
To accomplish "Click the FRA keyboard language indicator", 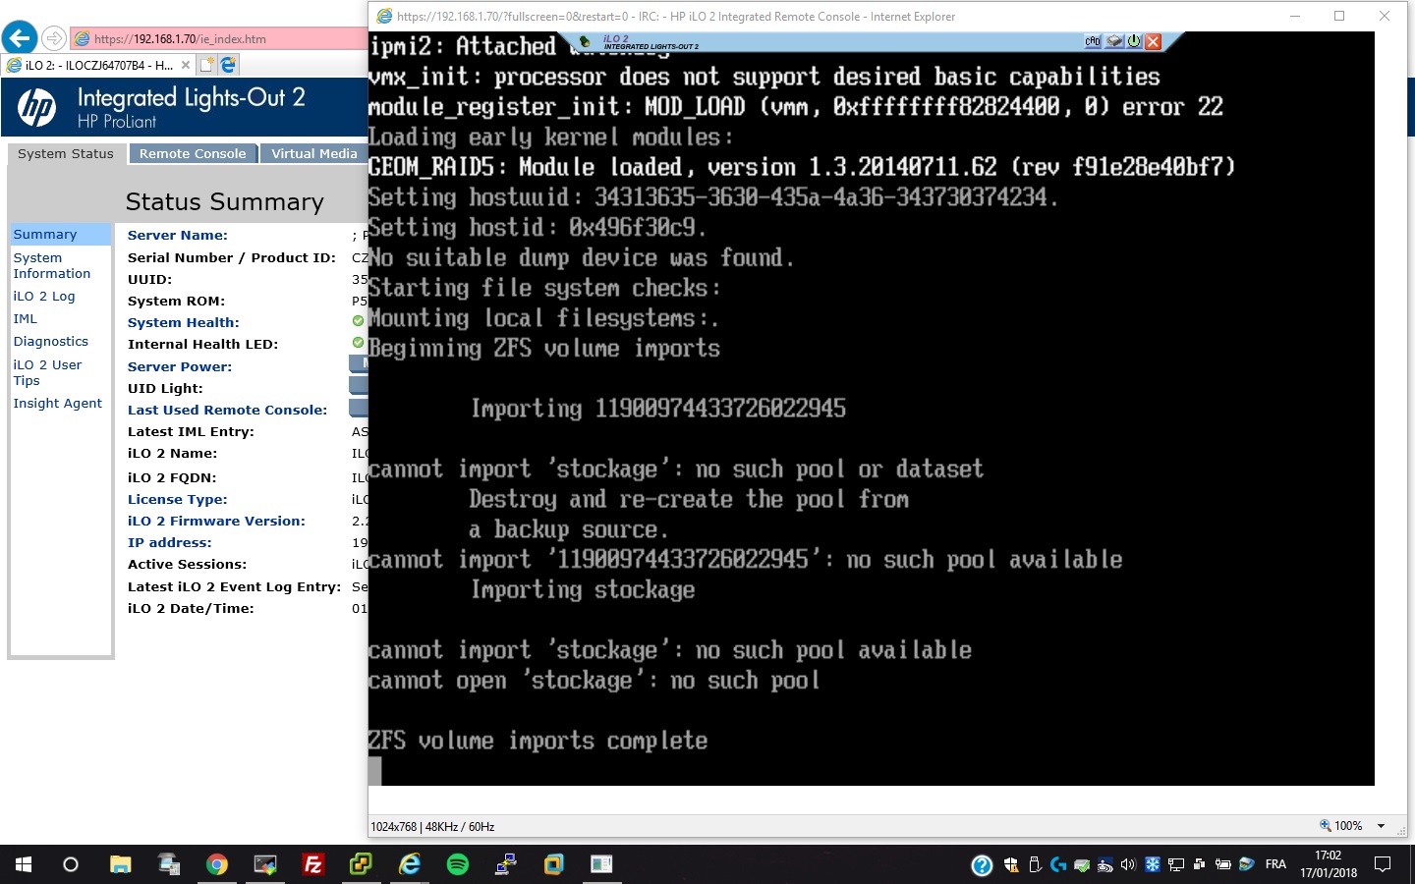I will click(1275, 865).
